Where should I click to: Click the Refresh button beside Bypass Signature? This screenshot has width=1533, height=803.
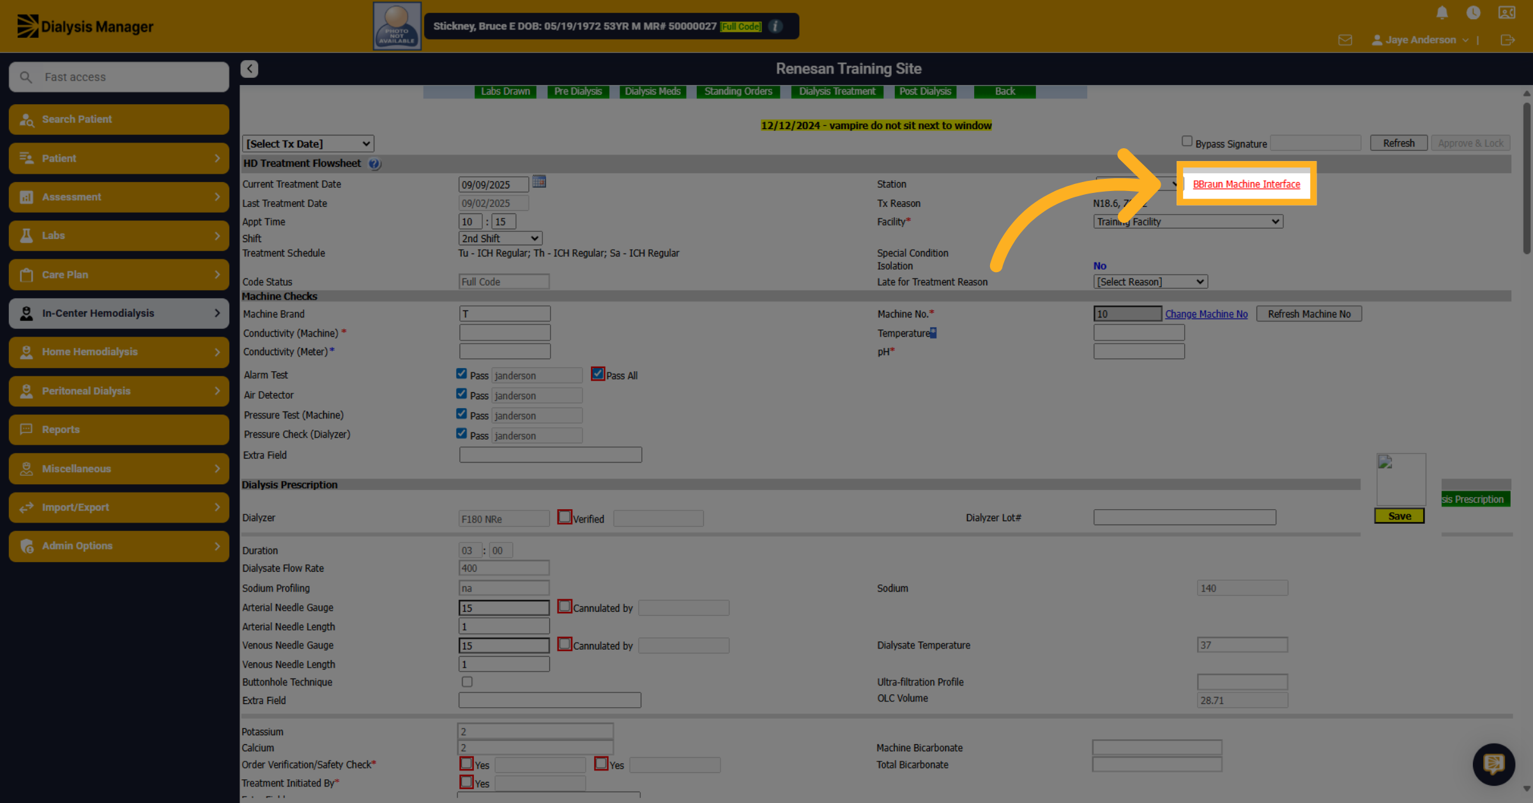(1399, 143)
